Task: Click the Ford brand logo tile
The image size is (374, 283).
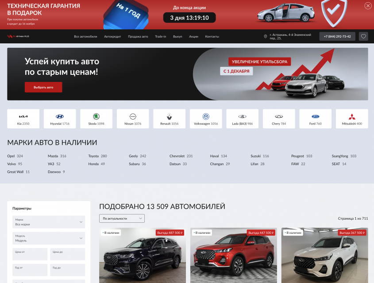Action: click(x=315, y=119)
